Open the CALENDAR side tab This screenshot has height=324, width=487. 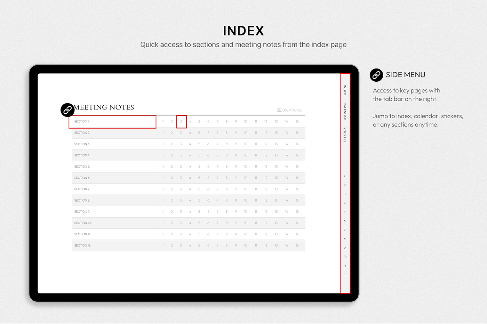345,111
